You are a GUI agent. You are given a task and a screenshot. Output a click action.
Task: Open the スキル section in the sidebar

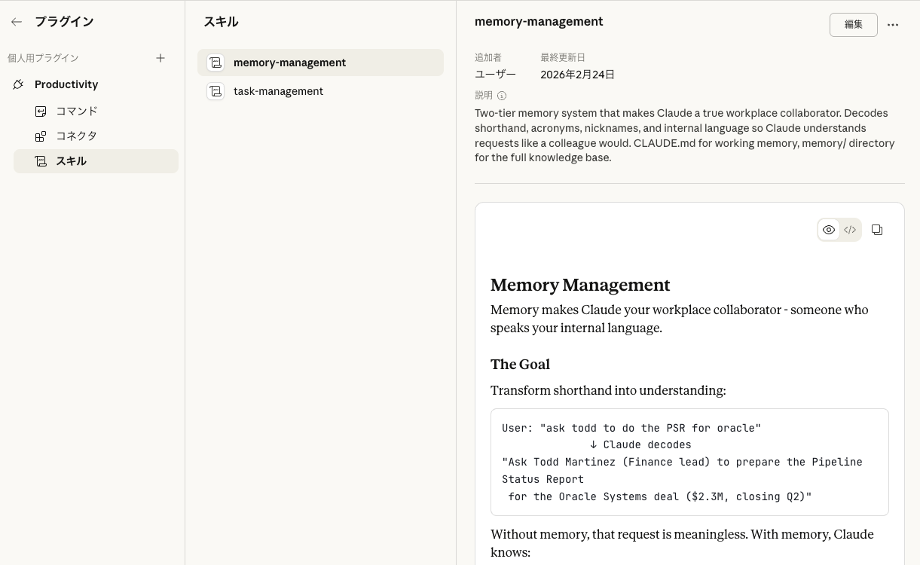pos(72,161)
